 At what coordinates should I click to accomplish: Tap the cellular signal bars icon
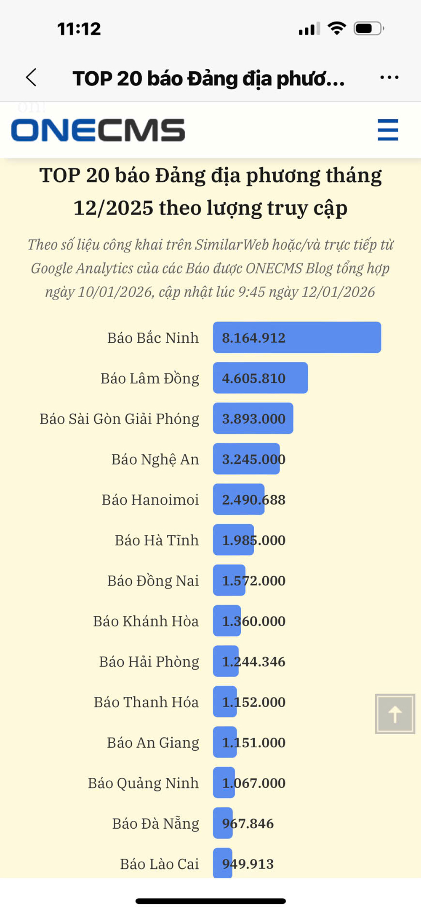309,29
